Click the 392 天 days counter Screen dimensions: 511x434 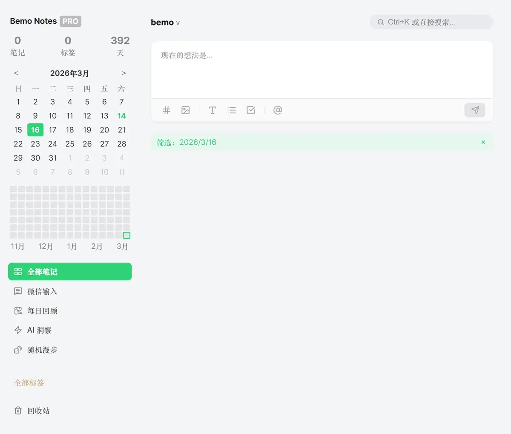click(x=120, y=46)
